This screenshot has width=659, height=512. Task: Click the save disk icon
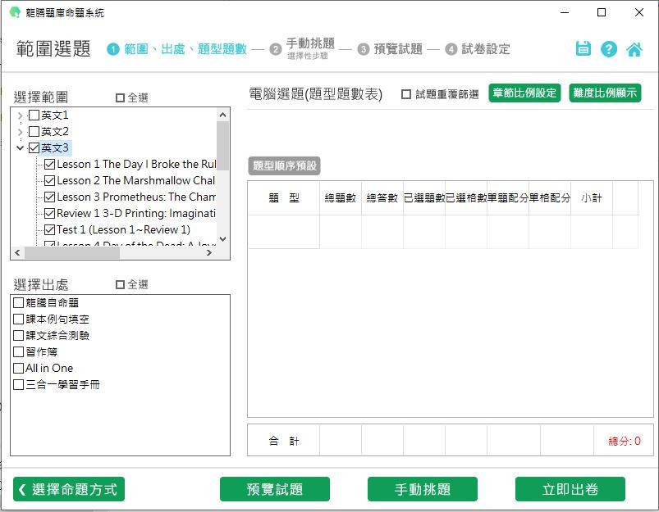583,48
